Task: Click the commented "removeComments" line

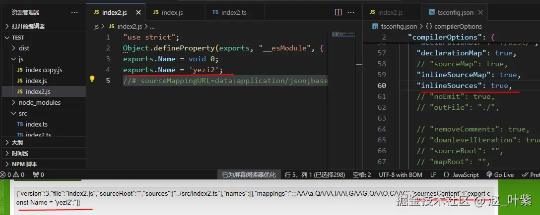Action: click(473, 129)
